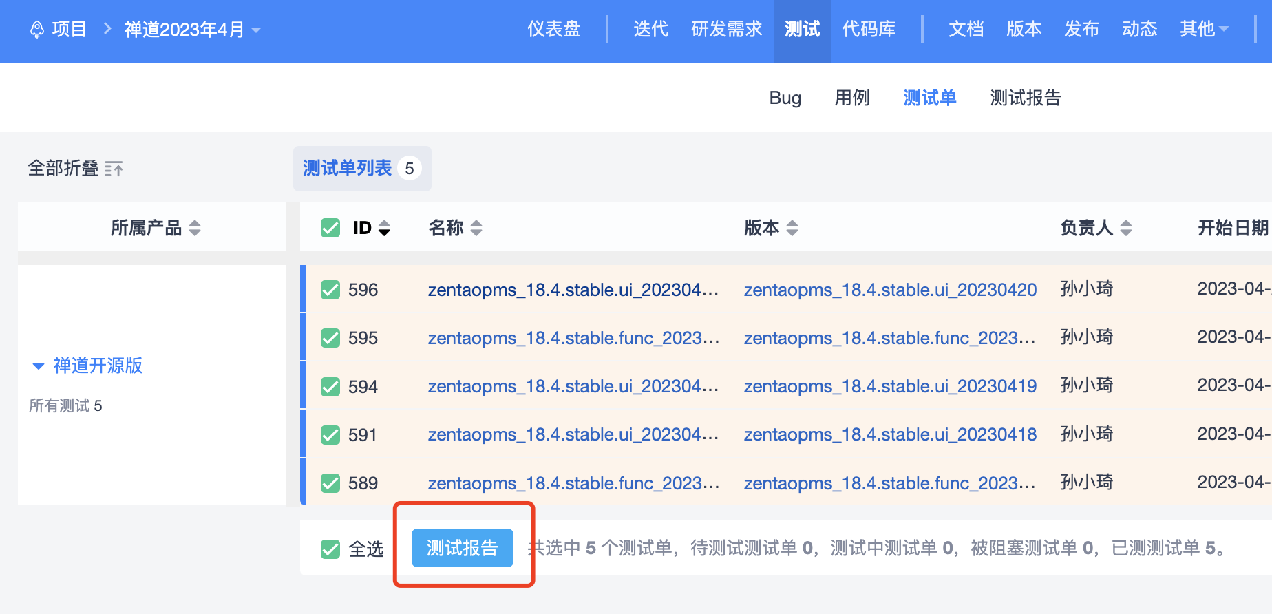1272x614 pixels.
Task: Sort by 所属产品 column arrows
Action: [195, 228]
